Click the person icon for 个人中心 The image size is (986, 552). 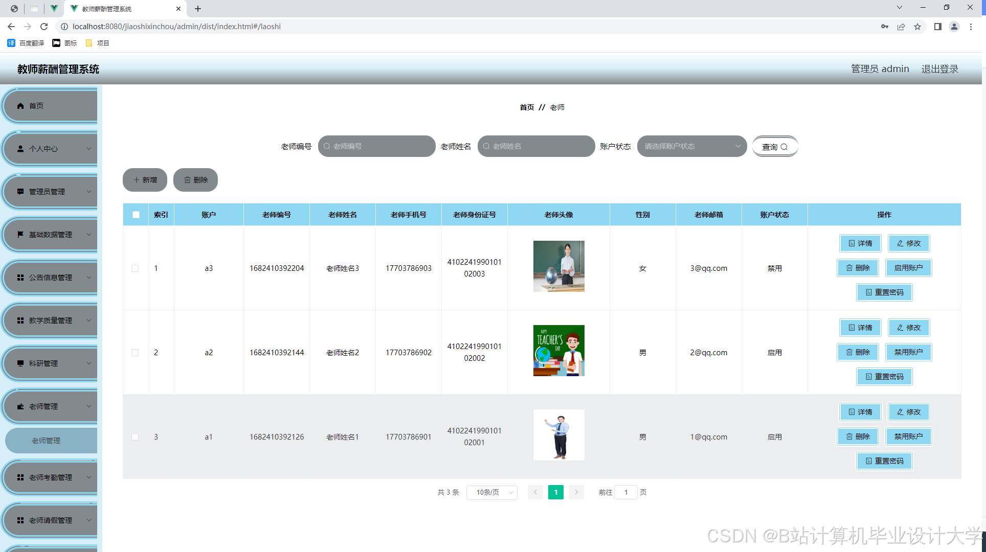tap(20, 149)
